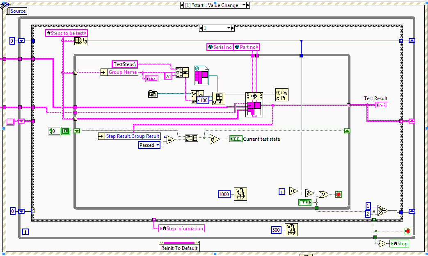Image resolution: width=428 pixels, height=256 pixels.
Task: Select the Equal comparison node
Action: click(171, 140)
